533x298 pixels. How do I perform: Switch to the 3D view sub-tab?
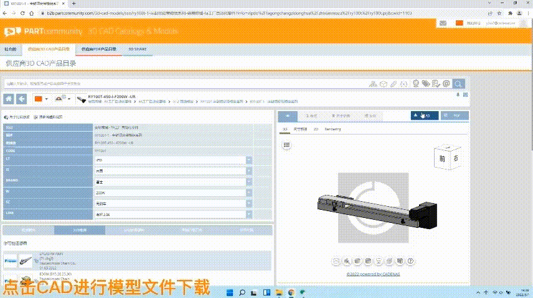(285, 129)
